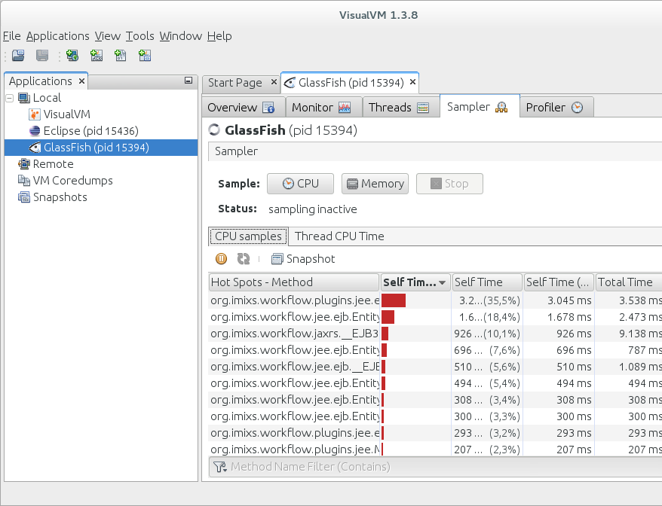Close the GlassFish (pid 15394) tab
The image size is (662, 506).
tap(413, 82)
